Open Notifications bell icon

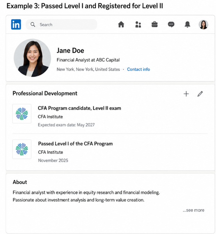tap(187, 24)
